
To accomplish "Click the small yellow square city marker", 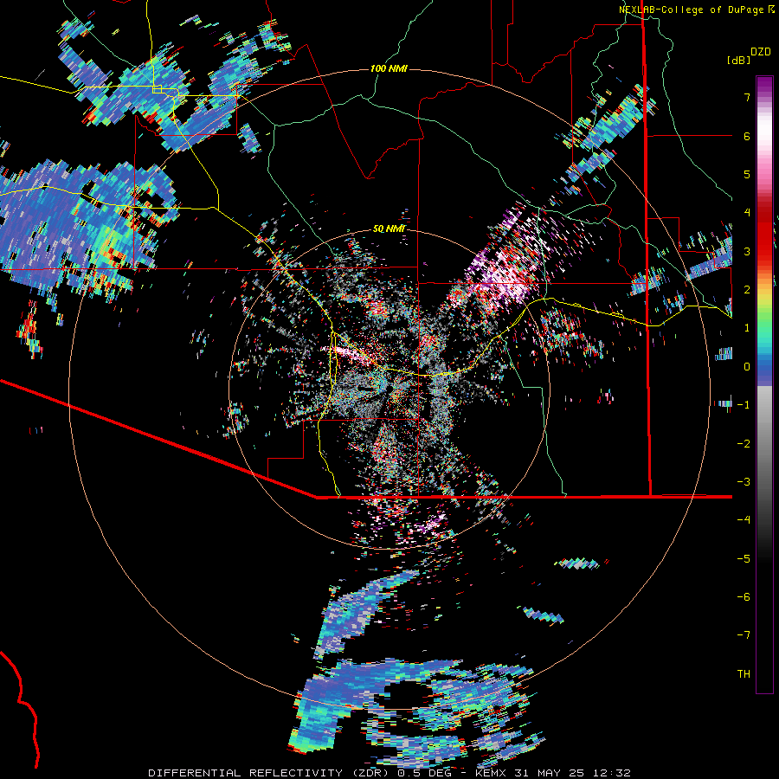I will click(x=157, y=89).
